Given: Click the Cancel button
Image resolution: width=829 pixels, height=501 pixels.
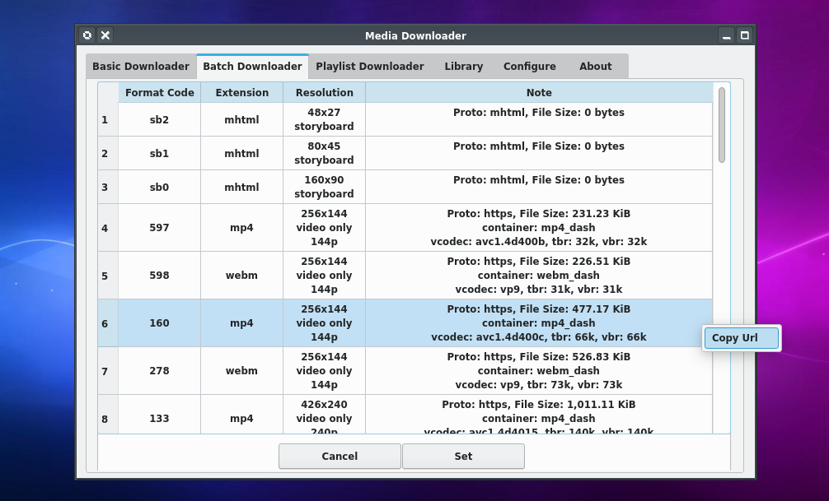Looking at the screenshot, I should tap(340, 456).
